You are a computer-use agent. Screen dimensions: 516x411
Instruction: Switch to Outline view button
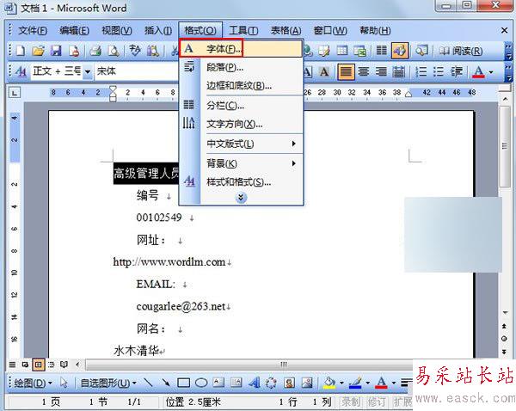(51, 365)
